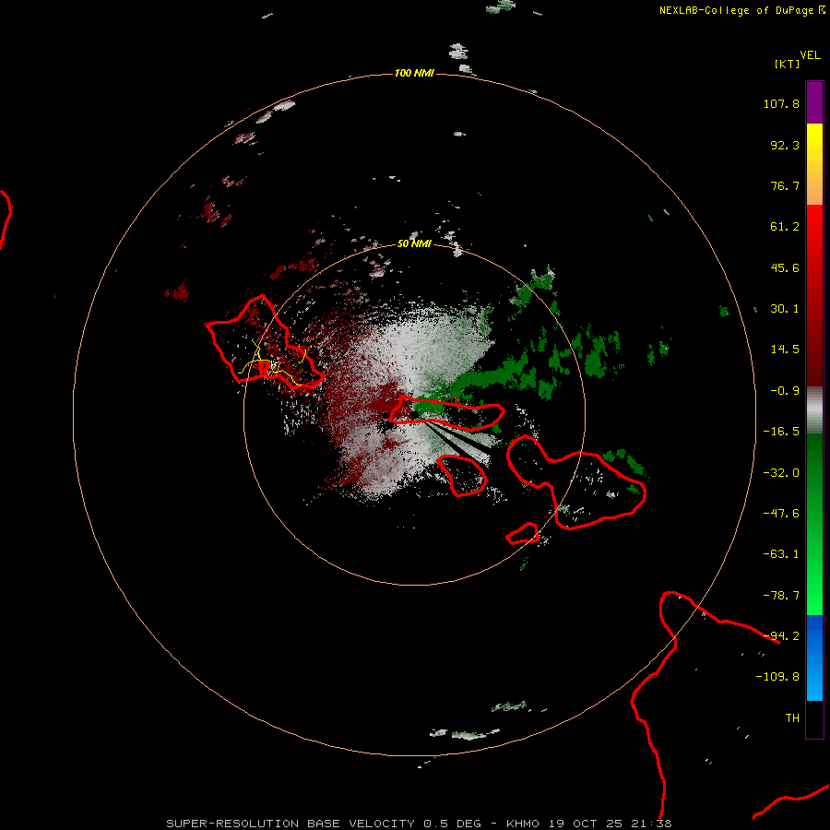Viewport: 830px width, 830px height.
Task: Click the purple segment of the velocity color bar
Action: [814, 103]
